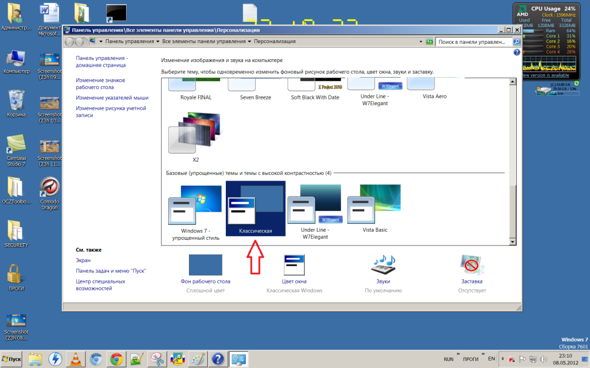Expand the dropdown arrow before Панель управления
The width and height of the screenshot is (590, 368).
(101, 41)
